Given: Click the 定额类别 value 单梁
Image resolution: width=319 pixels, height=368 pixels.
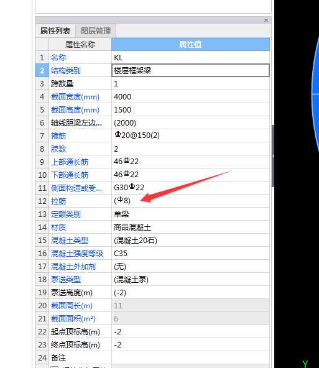Looking at the screenshot, I should click(x=190, y=214).
